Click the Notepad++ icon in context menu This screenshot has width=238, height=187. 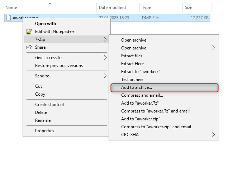click(29, 32)
